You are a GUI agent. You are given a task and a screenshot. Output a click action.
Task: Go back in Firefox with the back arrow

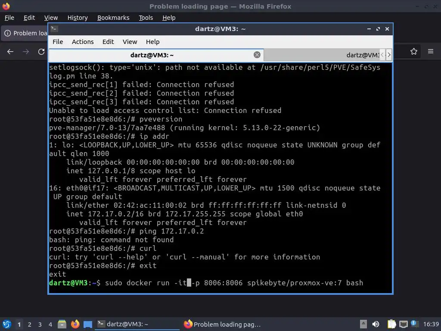tap(10, 52)
